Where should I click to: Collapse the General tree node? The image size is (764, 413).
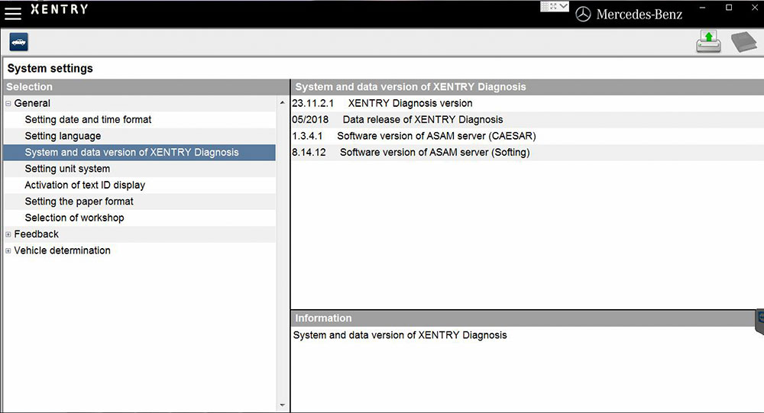tap(8, 104)
